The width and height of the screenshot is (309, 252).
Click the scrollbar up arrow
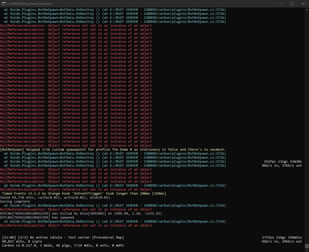[307, 10]
